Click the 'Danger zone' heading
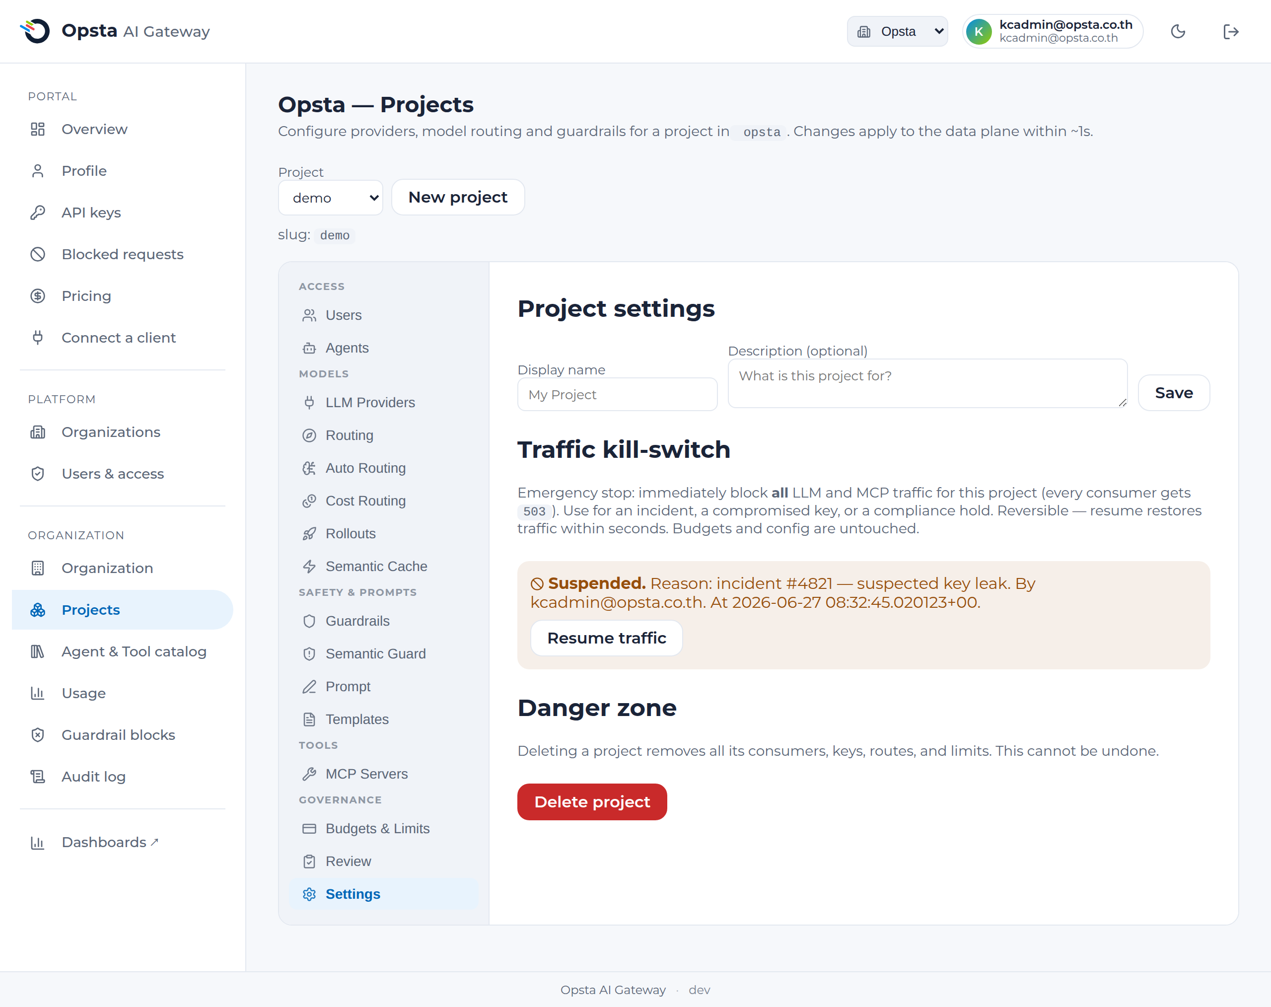1271x1007 pixels. (x=597, y=708)
